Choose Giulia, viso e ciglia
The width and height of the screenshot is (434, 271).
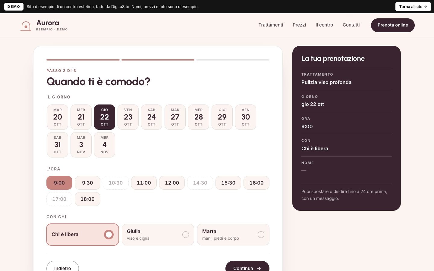(x=158, y=235)
